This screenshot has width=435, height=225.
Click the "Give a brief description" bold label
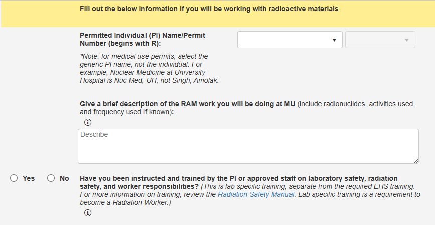pyautogui.click(x=188, y=104)
